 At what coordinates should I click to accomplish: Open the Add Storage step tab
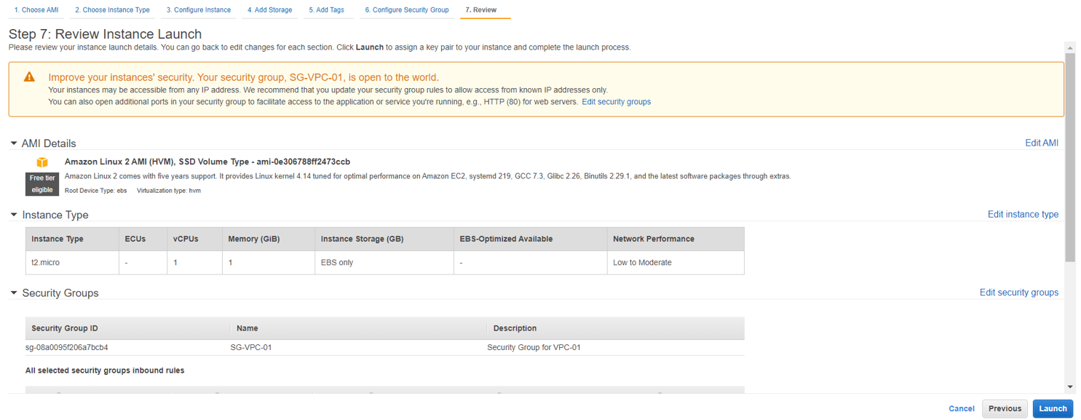[269, 10]
